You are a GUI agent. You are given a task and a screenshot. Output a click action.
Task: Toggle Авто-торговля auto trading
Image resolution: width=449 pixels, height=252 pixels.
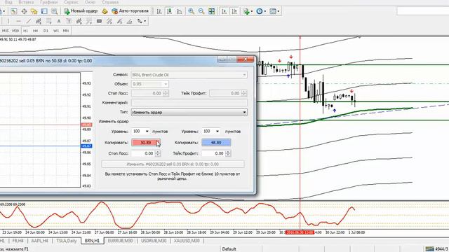[130, 11]
